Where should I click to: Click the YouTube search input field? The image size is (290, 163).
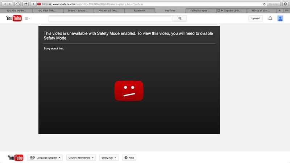click(x=111, y=19)
